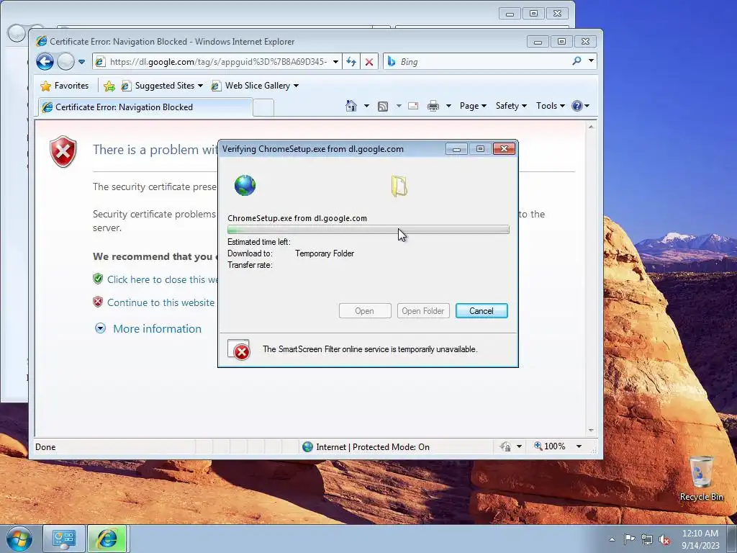Expand the address bar URL history dropdown
Viewport: 737px width, 553px height.
[x=335, y=62]
